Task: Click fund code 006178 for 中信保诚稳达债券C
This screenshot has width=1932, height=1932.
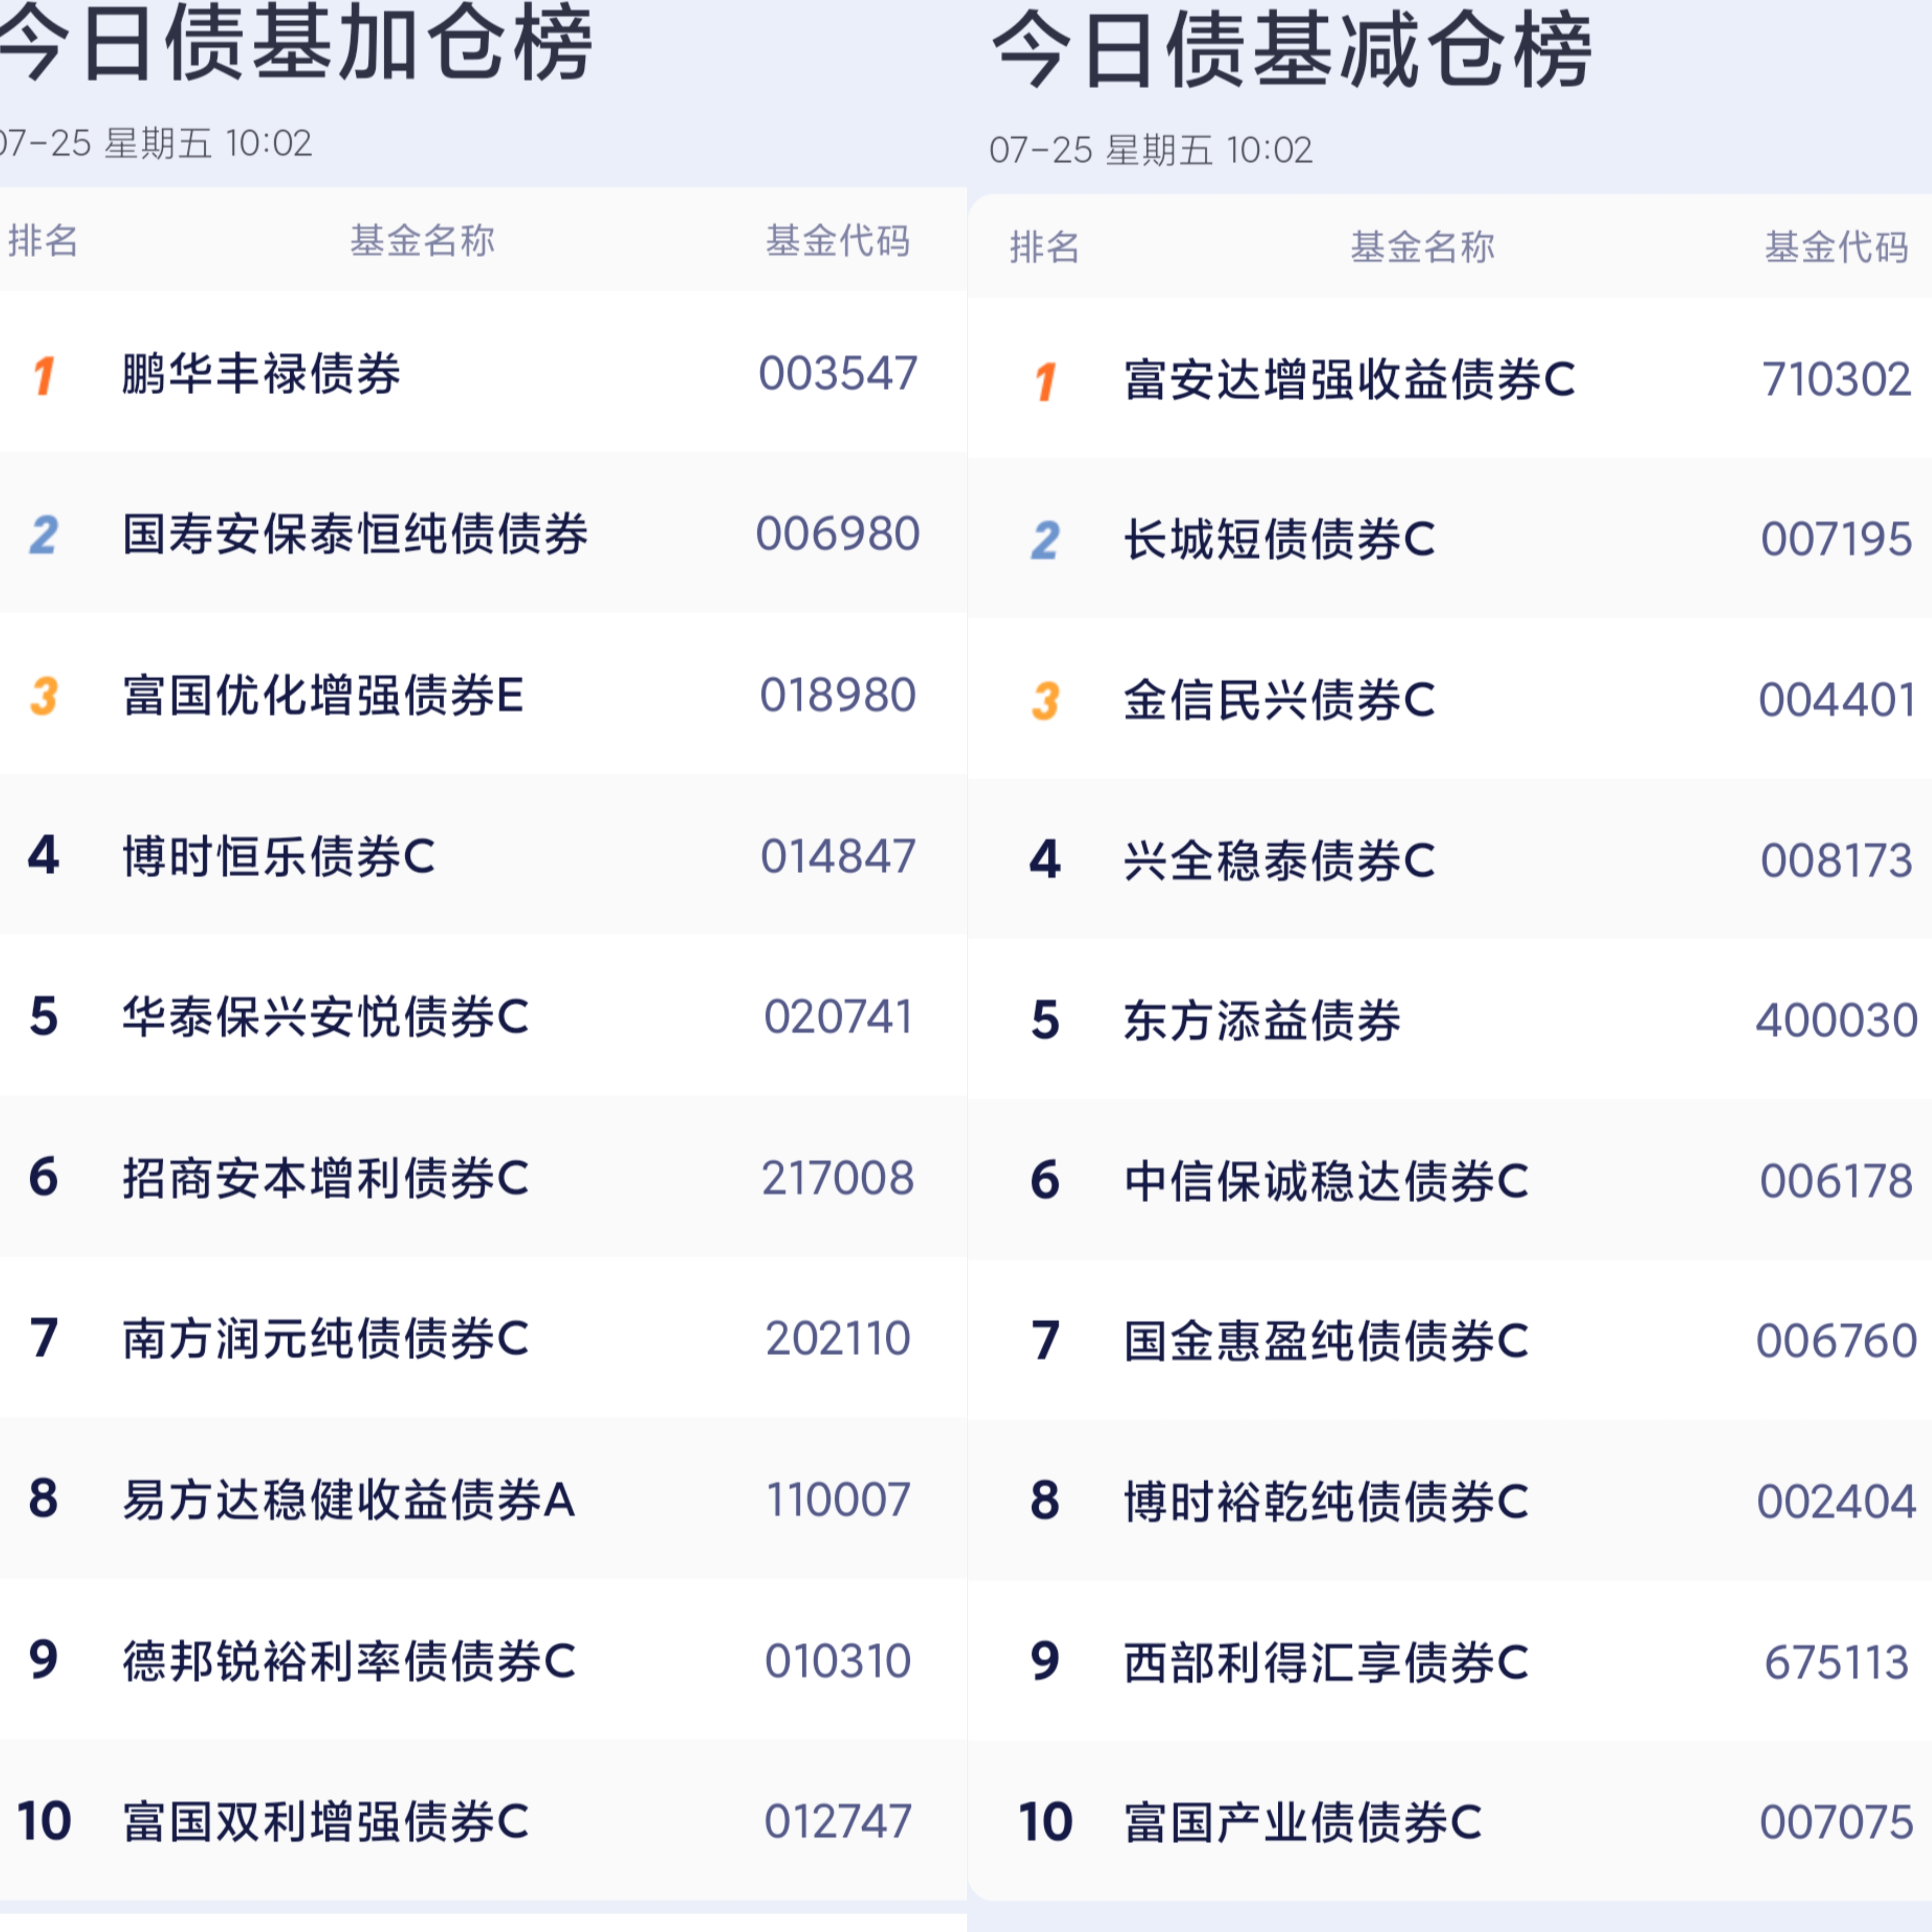Action: click(x=1836, y=1182)
